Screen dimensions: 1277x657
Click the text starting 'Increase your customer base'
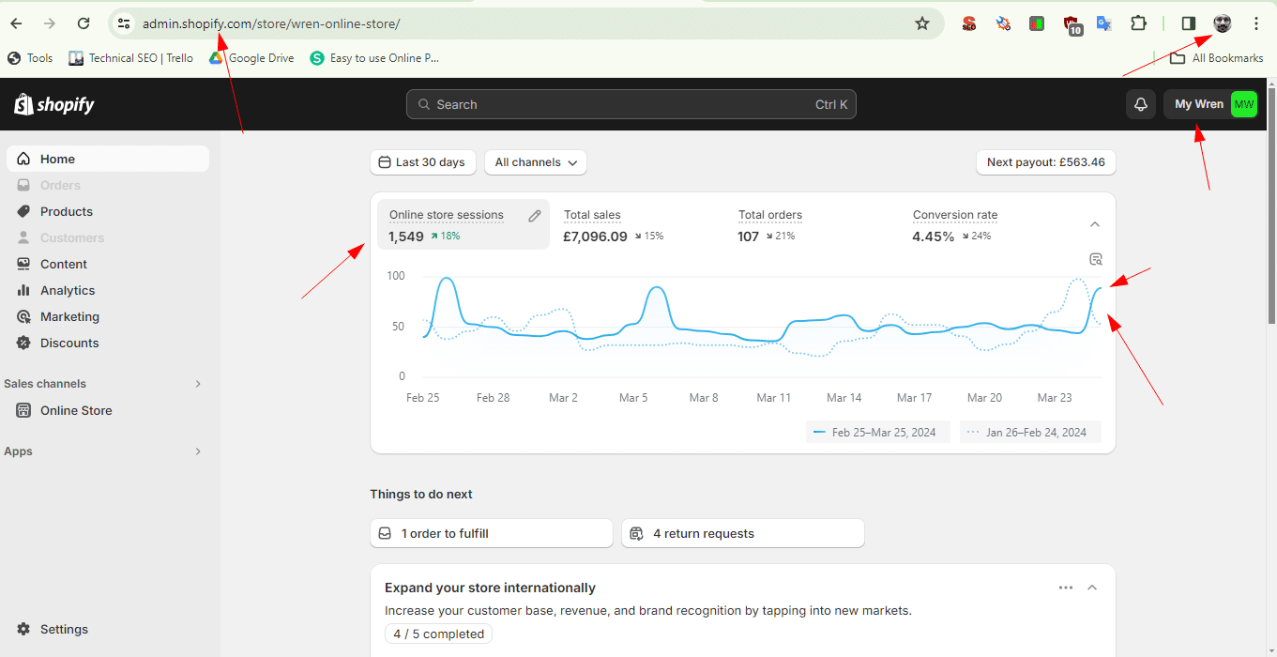click(x=648, y=610)
